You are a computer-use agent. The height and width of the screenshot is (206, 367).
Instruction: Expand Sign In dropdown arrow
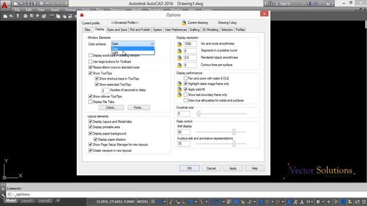click(304, 3)
